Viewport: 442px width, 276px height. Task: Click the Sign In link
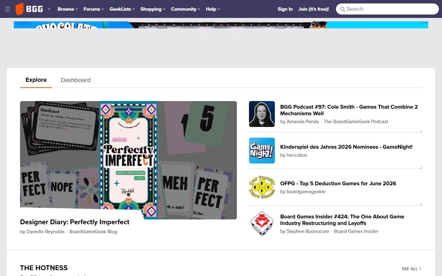pyautogui.click(x=285, y=9)
